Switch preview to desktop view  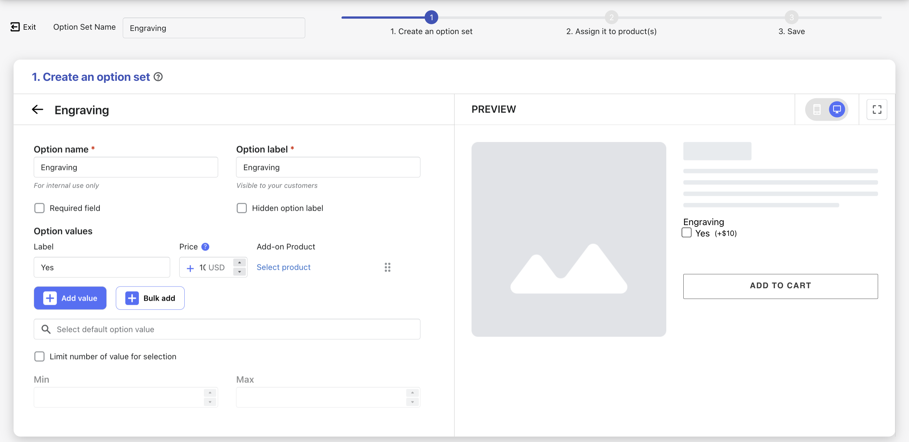(837, 110)
